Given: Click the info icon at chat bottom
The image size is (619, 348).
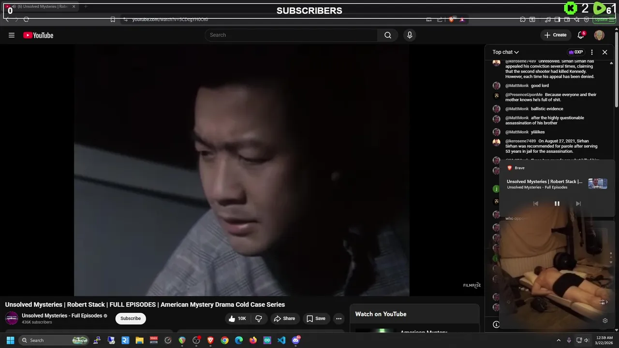Looking at the screenshot, I should coord(496,325).
